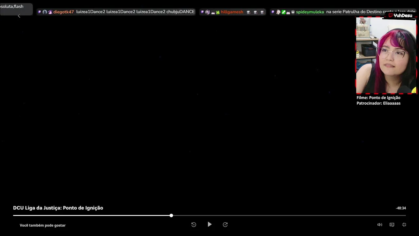This screenshot has height=236, width=419.
Task: Go back using the top-left arrow
Action: coord(19,16)
